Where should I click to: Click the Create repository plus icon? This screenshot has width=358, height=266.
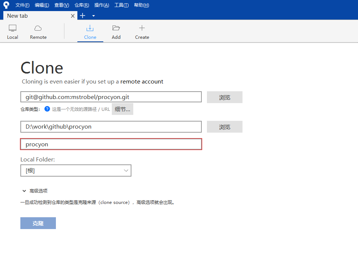coord(142,28)
